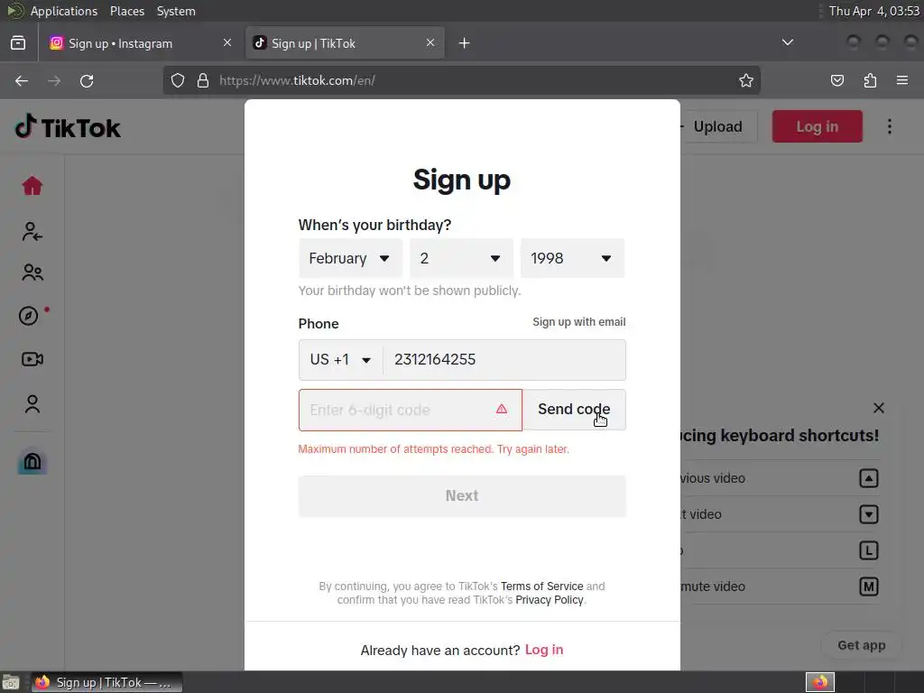Click the Next button
924x693 pixels.
tap(462, 495)
